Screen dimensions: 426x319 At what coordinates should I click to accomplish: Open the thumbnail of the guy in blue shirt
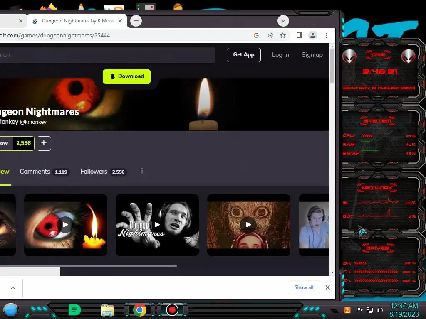click(x=314, y=225)
